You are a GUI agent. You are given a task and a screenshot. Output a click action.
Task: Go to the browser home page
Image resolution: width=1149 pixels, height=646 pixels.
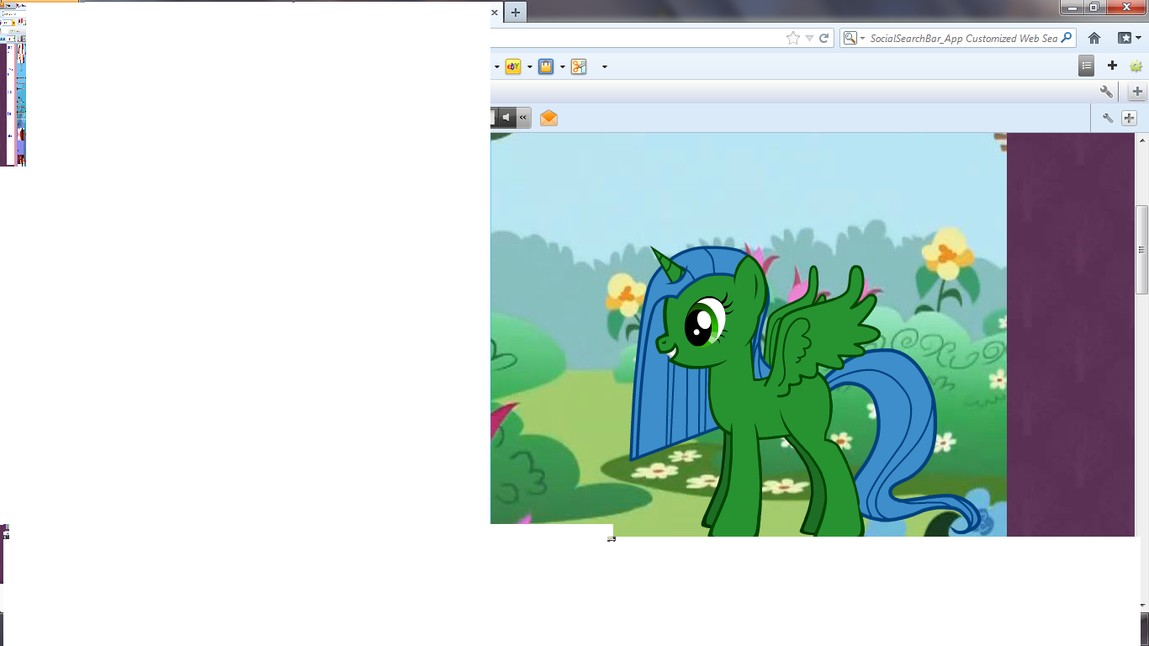tap(1094, 38)
